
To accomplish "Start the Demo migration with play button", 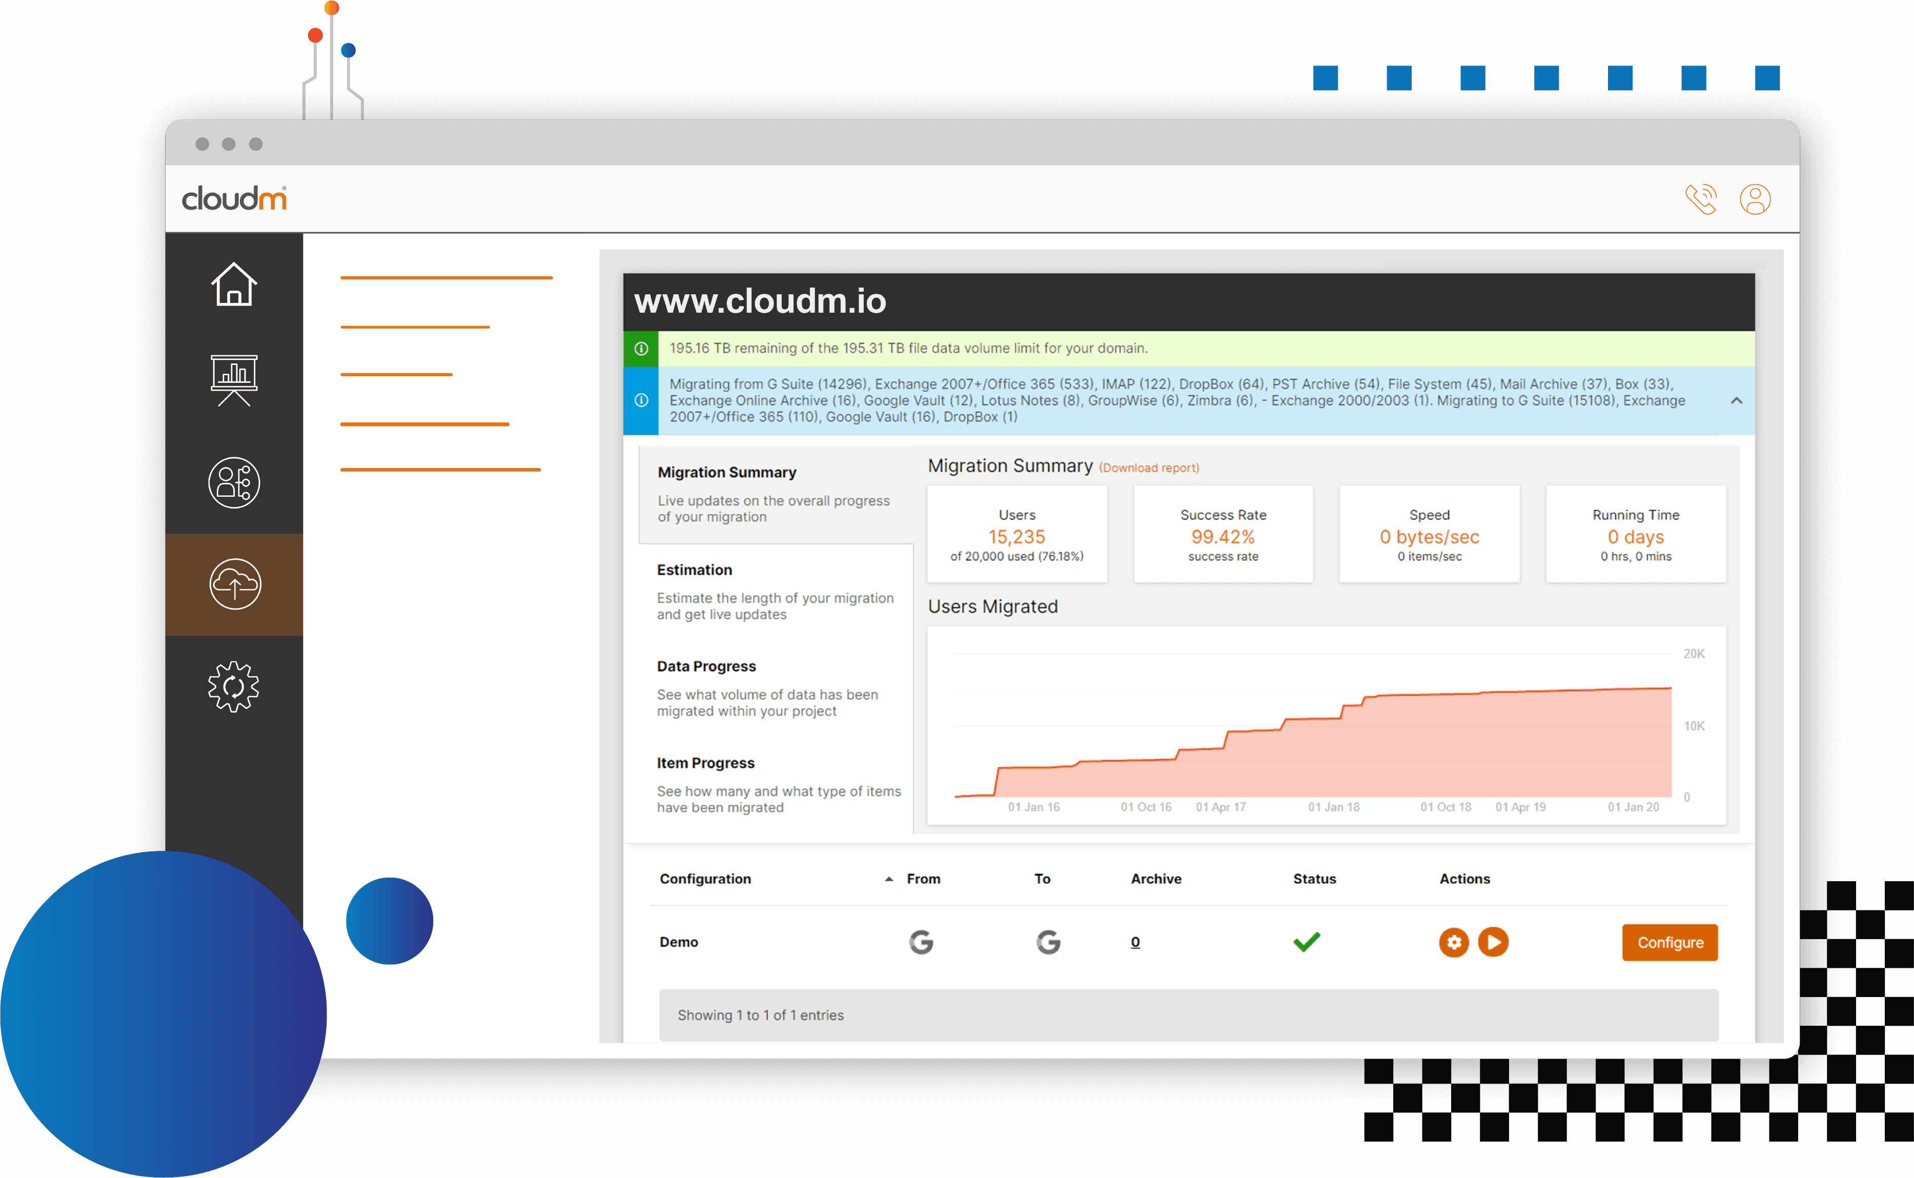I will click(x=1493, y=942).
